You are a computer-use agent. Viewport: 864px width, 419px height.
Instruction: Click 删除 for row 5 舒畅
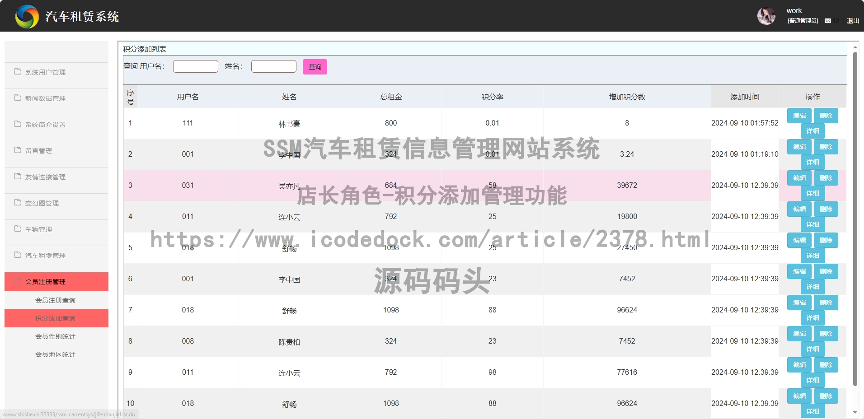(x=826, y=240)
